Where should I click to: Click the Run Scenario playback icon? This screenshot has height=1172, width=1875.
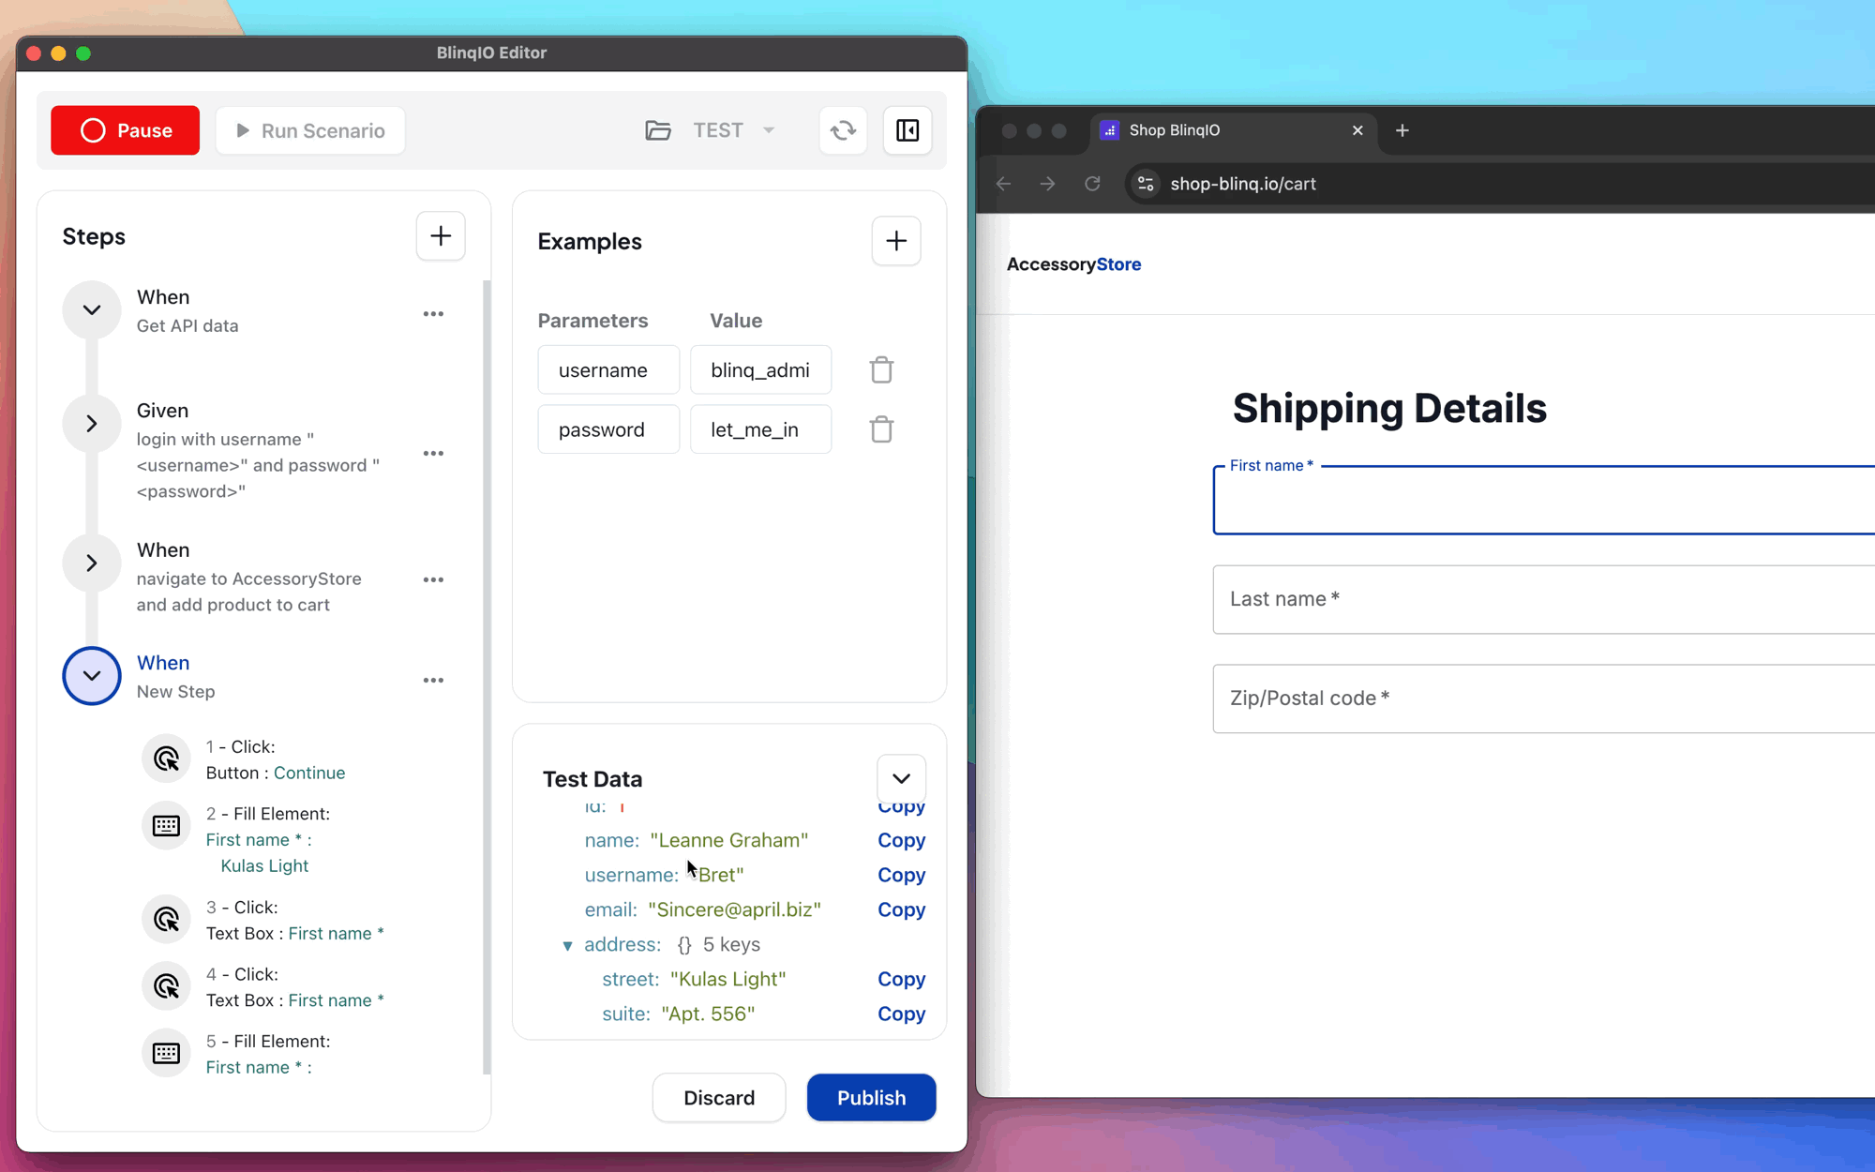(239, 129)
